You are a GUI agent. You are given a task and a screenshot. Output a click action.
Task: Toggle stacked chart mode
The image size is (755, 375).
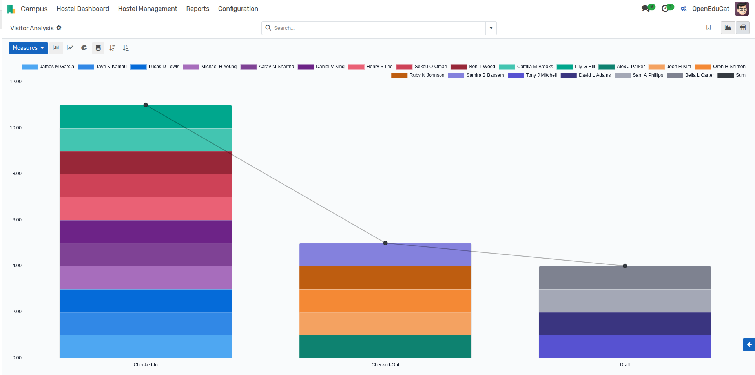tap(98, 48)
